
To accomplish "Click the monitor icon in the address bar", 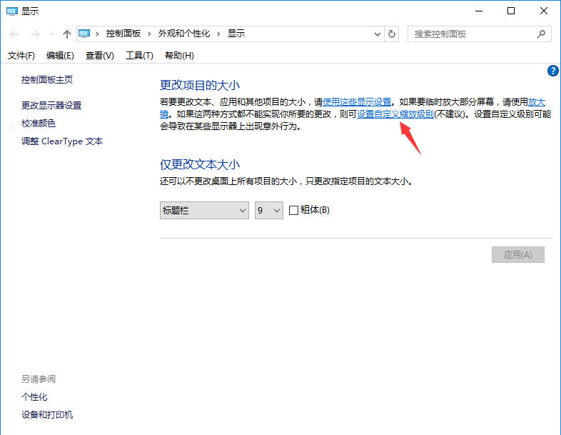I will [86, 34].
